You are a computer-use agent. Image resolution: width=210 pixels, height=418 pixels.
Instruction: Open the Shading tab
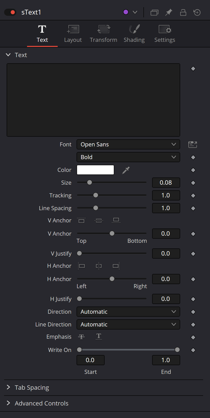(134, 34)
